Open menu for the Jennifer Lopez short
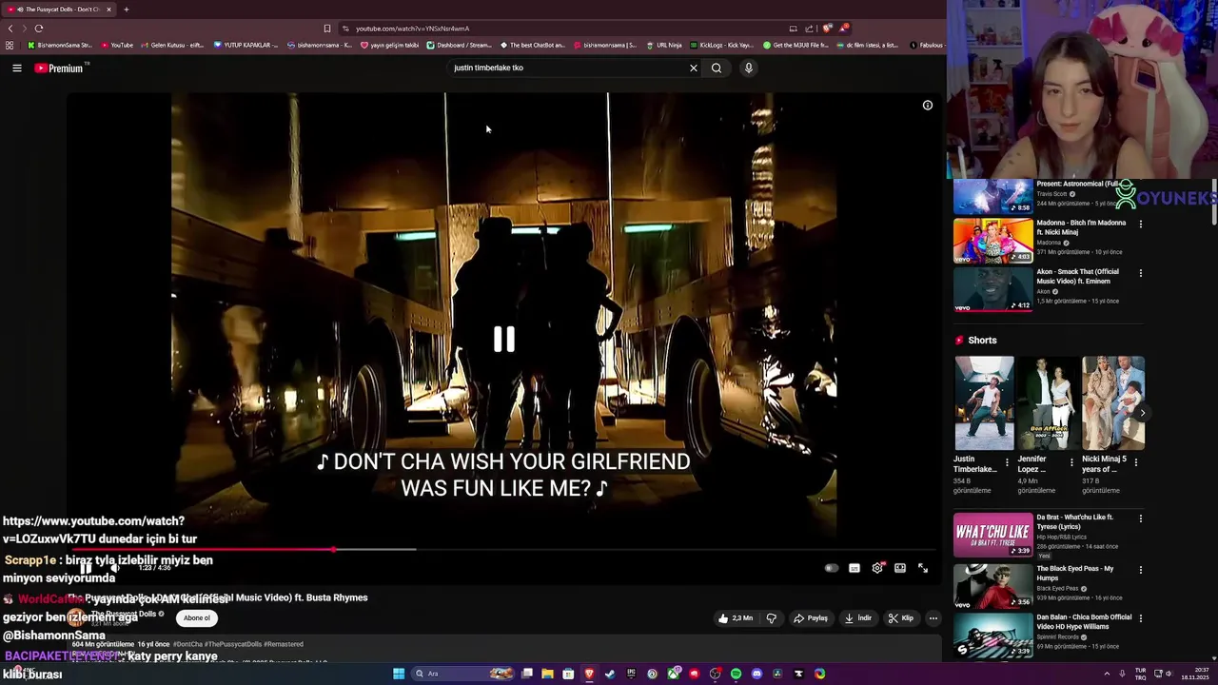This screenshot has width=1218, height=685. click(1071, 463)
